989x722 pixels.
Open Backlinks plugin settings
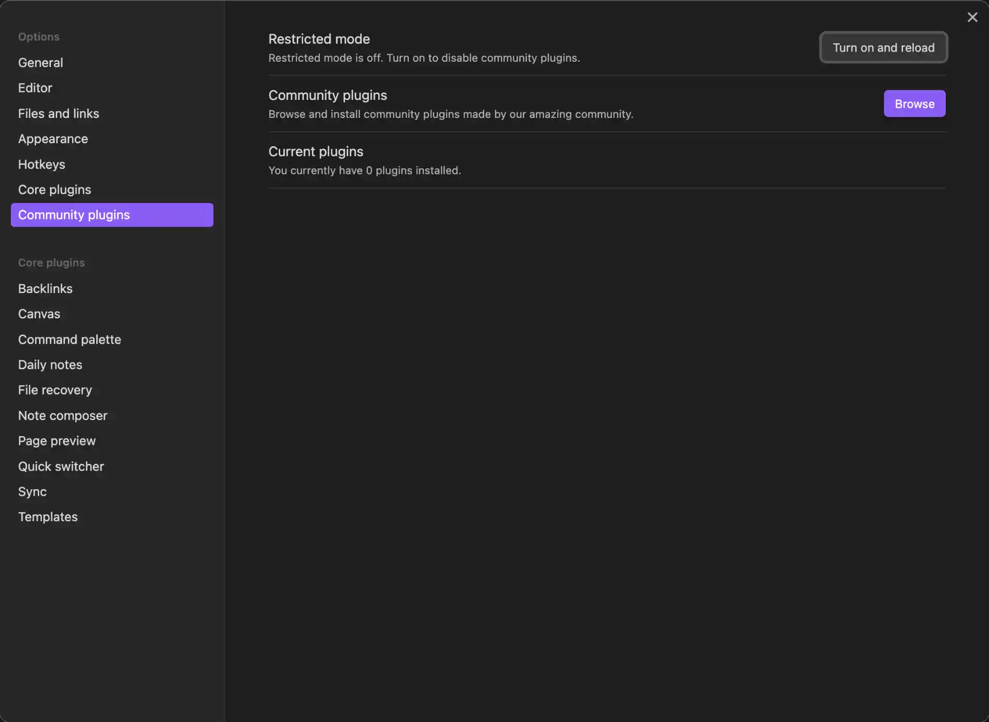click(x=45, y=288)
